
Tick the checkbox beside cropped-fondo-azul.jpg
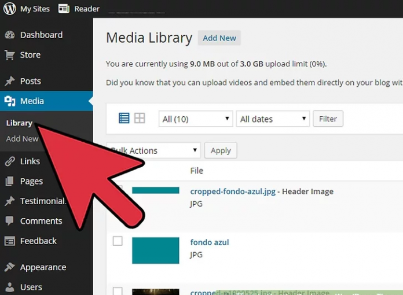118,190
